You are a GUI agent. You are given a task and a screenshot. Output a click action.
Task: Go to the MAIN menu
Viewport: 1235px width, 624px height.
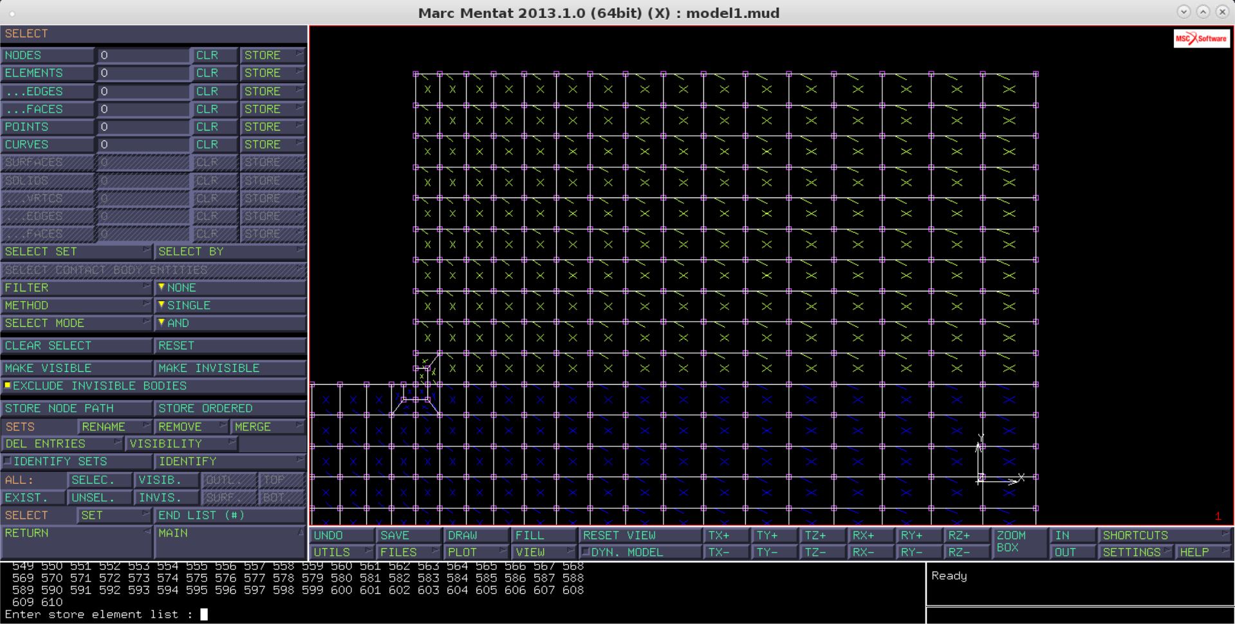pyautogui.click(x=230, y=542)
